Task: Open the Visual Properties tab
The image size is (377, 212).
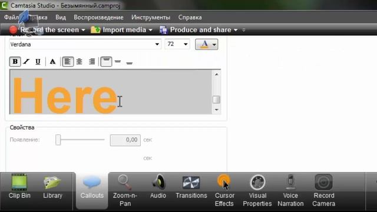Action: [257, 190]
